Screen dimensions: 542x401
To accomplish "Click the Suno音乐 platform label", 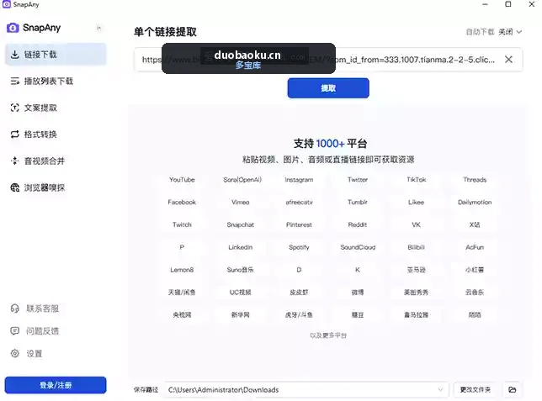I will click(x=240, y=270).
